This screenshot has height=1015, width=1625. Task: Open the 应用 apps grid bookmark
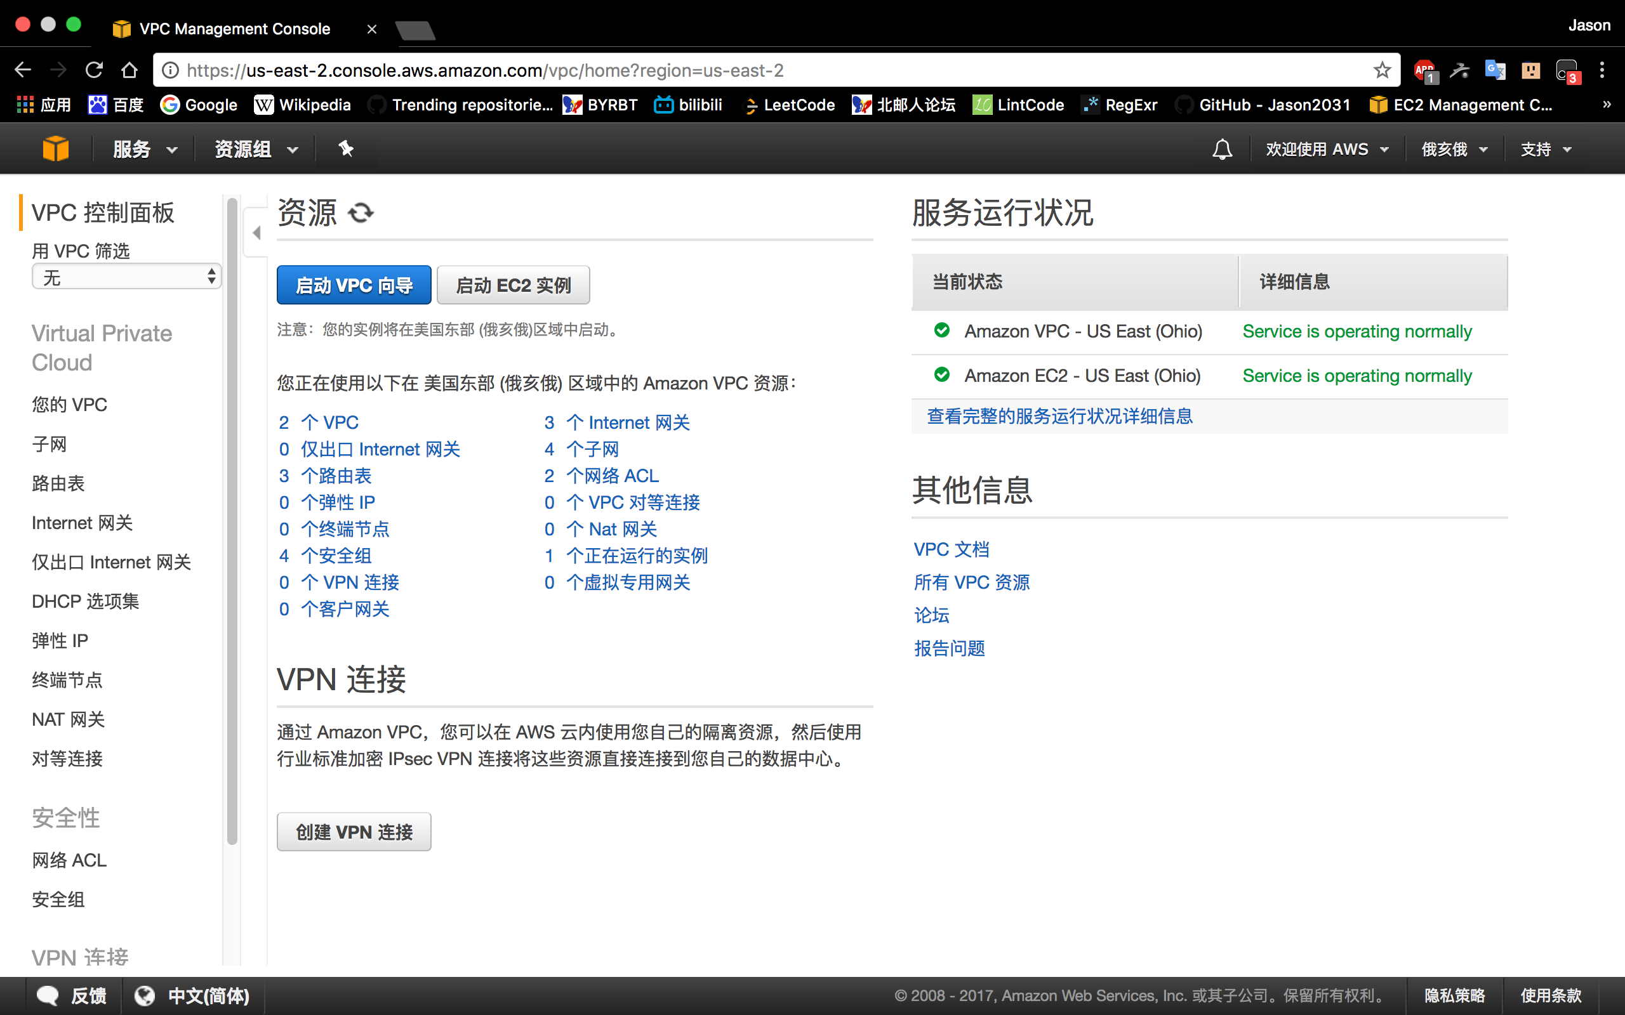click(x=44, y=105)
